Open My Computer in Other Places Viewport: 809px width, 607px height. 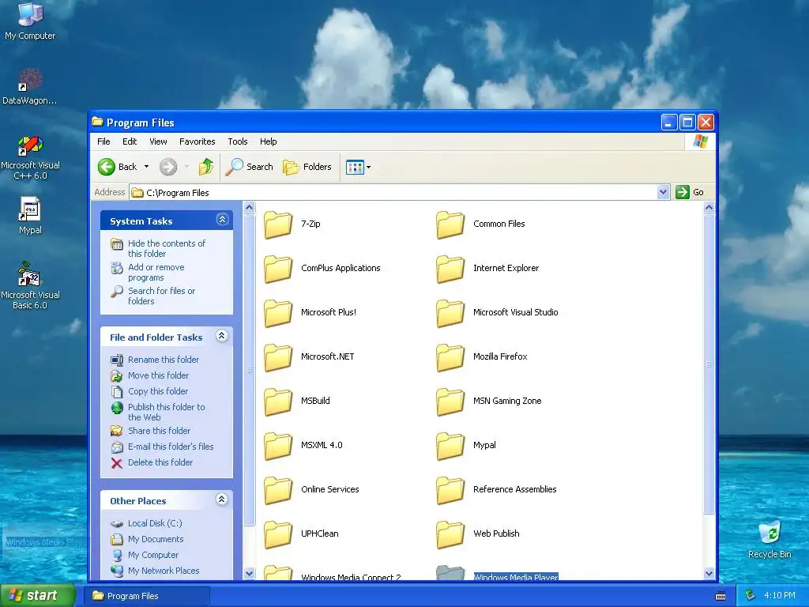point(152,555)
